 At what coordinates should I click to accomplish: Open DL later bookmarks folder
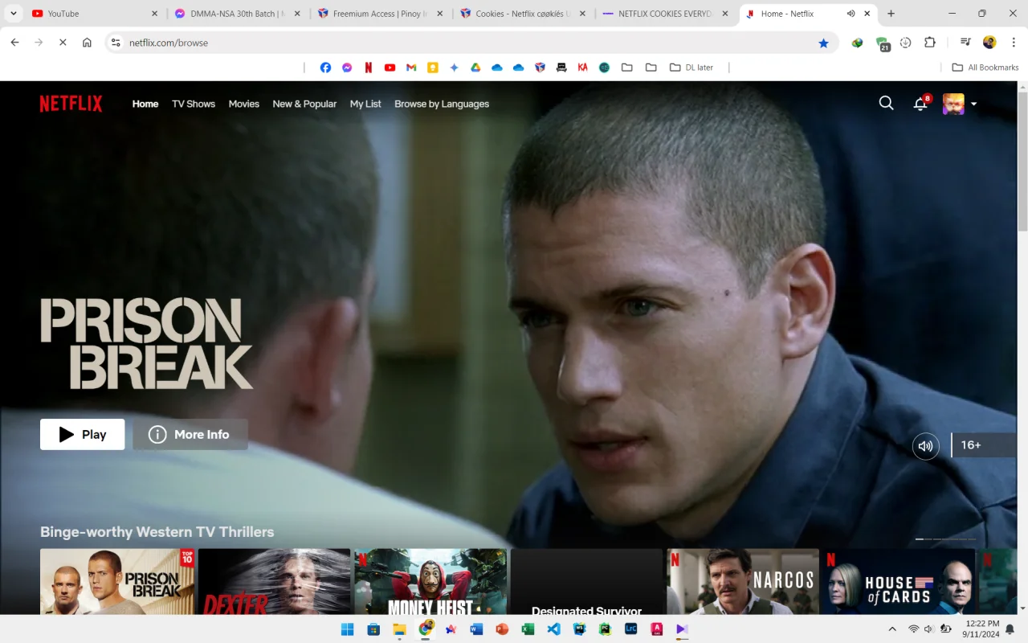pos(691,68)
